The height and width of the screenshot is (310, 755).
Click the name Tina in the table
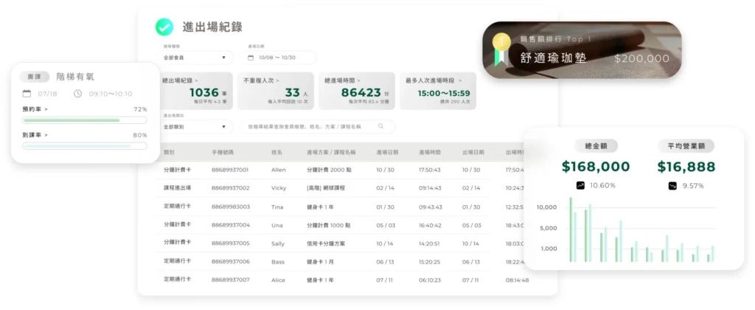[277, 207]
